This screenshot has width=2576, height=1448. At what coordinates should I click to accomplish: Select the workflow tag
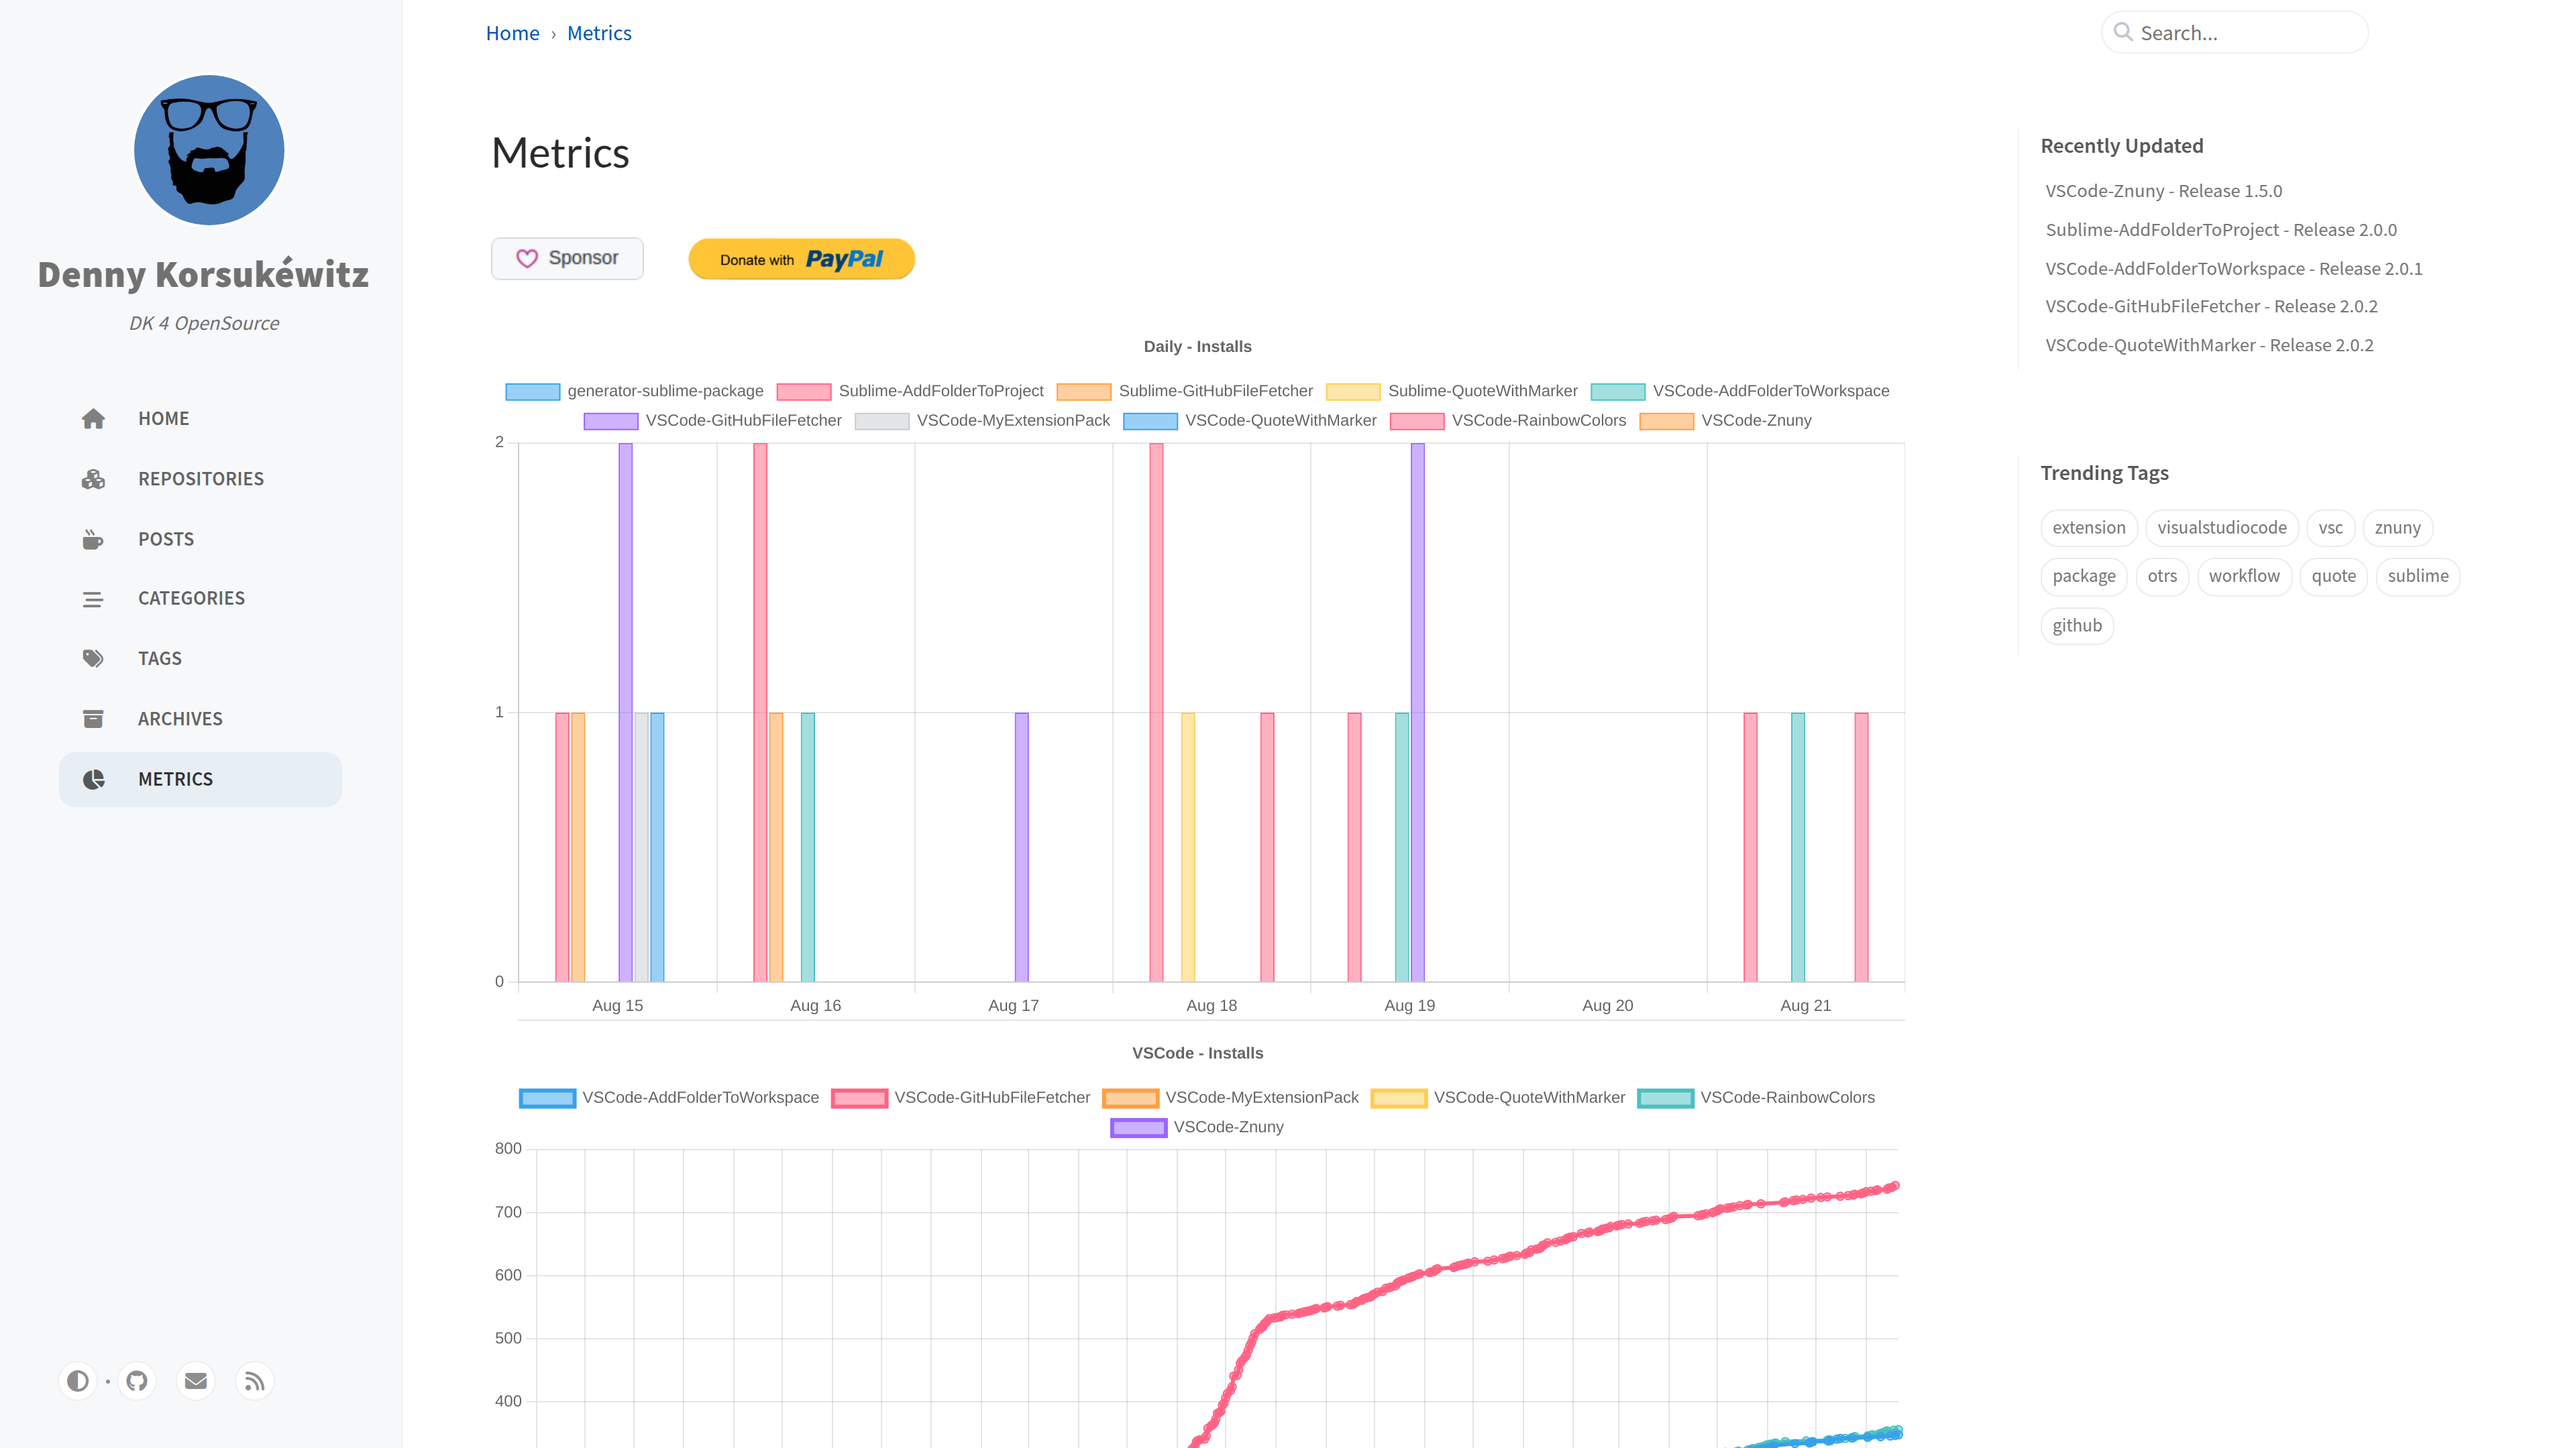coord(2244,577)
